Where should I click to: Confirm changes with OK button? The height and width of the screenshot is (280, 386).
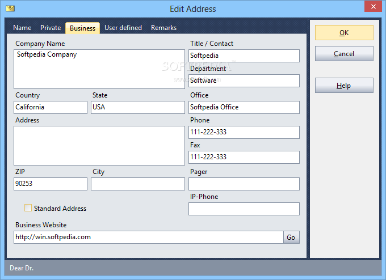(x=344, y=33)
